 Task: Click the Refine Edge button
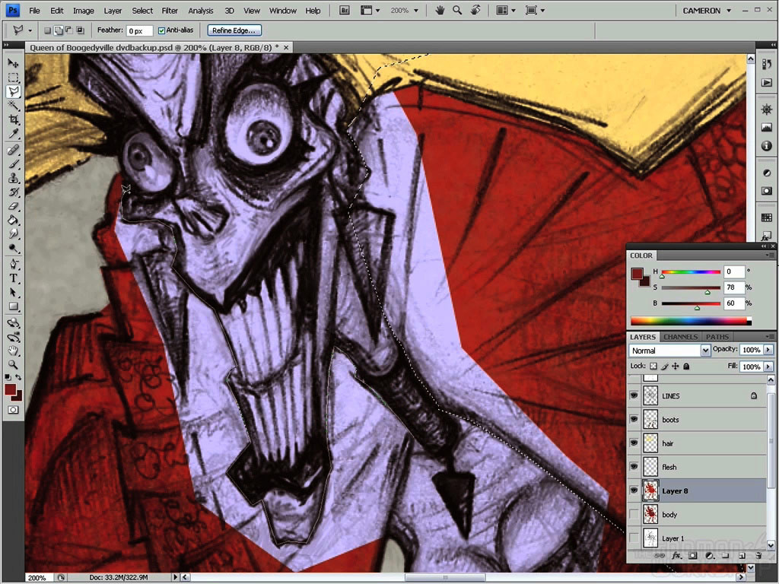click(x=234, y=30)
